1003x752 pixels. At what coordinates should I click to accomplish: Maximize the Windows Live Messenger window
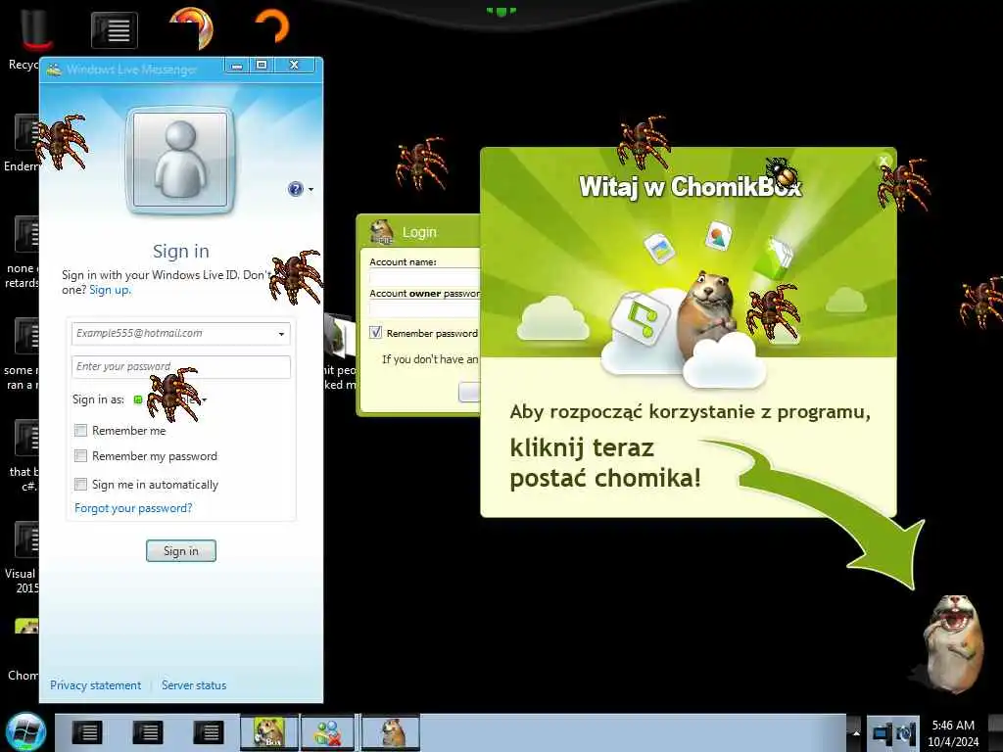[x=262, y=66]
